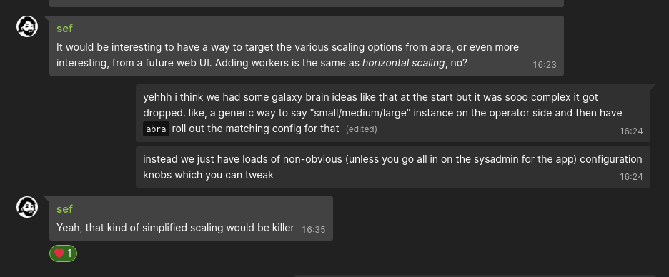This screenshot has height=277, width=669.
Task: Click the partially visible message bubble at the bottom
Action: click(475, 276)
